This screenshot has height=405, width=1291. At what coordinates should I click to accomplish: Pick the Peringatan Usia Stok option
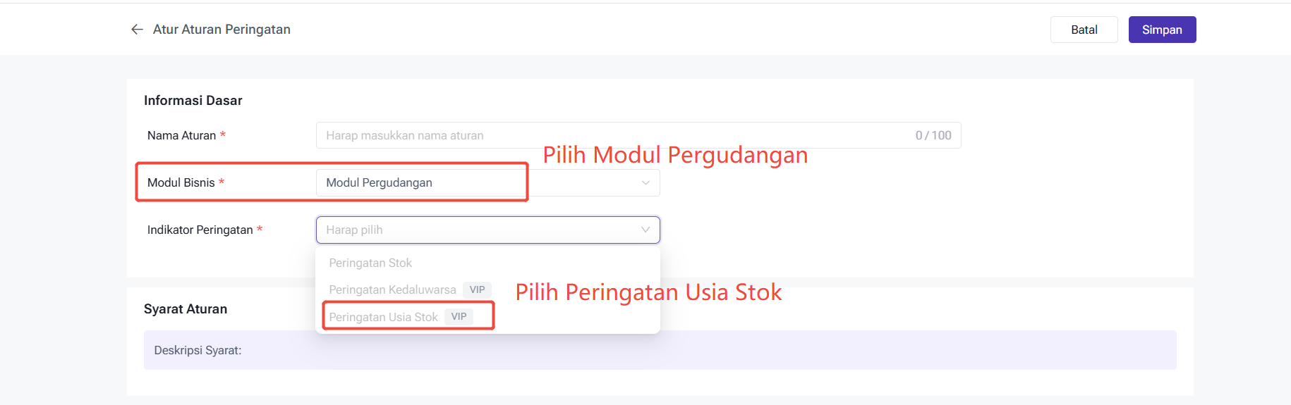point(383,318)
